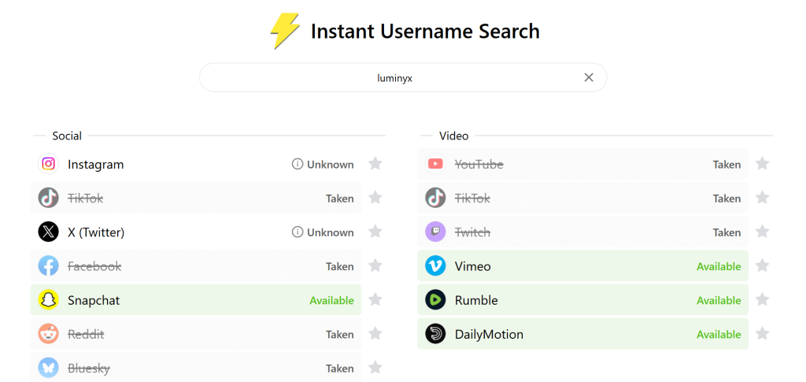Clear the username search field

589,77
